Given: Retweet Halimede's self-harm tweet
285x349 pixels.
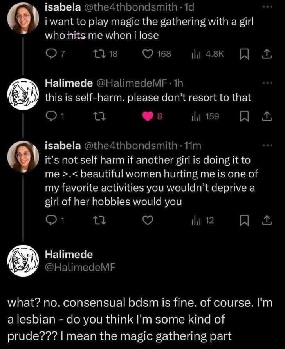Looking at the screenshot, I should click(x=99, y=116).
